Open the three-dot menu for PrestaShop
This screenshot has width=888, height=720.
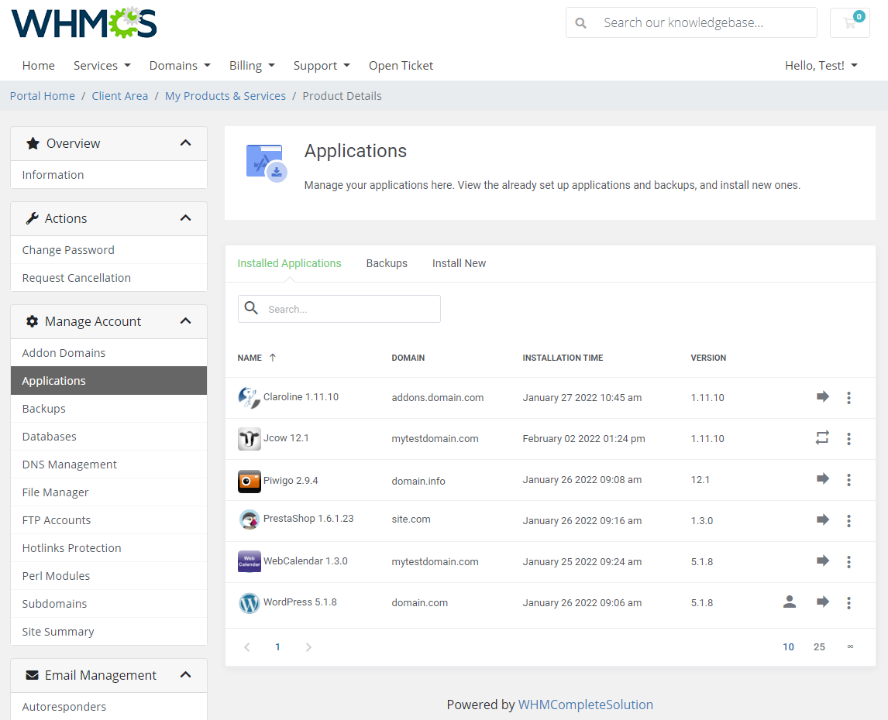point(848,521)
